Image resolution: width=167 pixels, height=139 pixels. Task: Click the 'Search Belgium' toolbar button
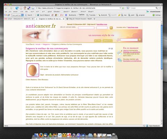point(43,15)
